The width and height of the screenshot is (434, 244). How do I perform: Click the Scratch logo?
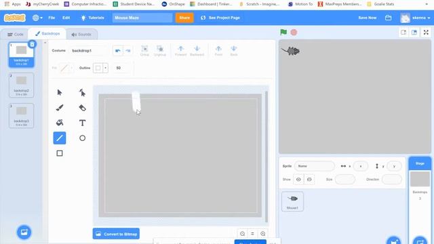[15, 18]
